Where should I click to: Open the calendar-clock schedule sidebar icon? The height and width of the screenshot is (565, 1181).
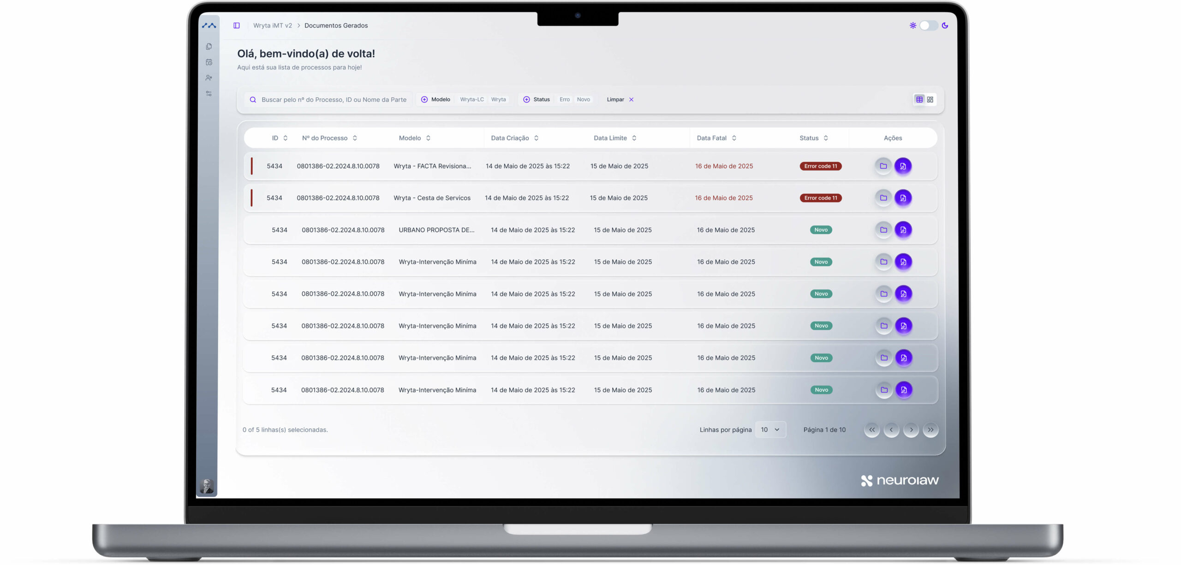tap(209, 62)
